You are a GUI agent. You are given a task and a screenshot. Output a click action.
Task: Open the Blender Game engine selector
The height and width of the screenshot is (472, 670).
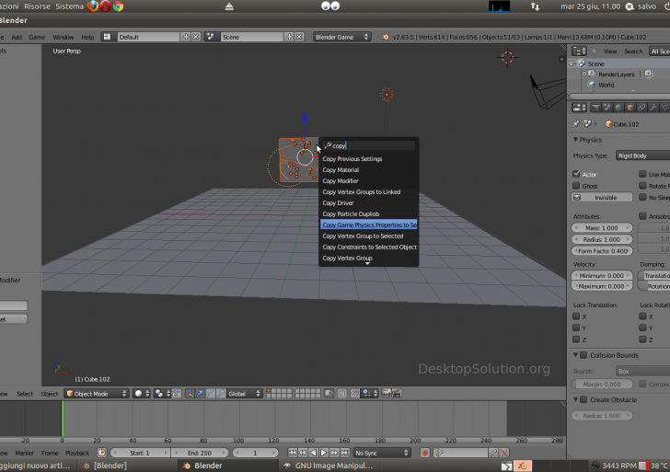(x=341, y=37)
